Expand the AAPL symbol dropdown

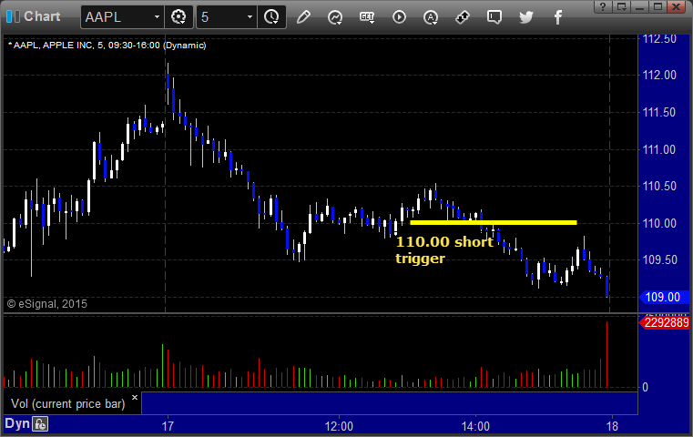tap(157, 17)
